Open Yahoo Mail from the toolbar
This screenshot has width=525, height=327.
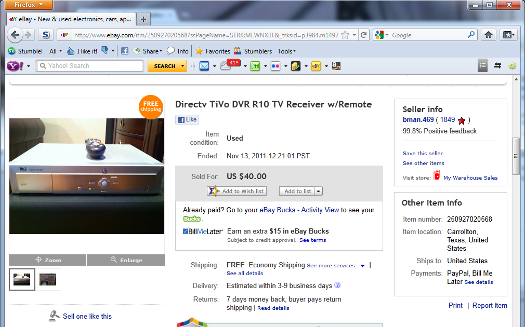204,66
